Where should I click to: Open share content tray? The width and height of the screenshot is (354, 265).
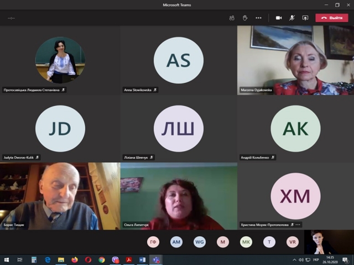click(305, 18)
